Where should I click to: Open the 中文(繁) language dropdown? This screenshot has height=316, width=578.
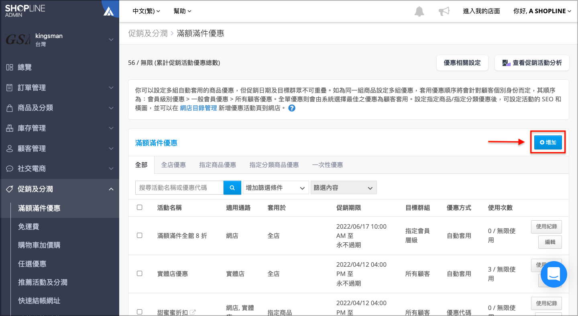[x=146, y=11]
